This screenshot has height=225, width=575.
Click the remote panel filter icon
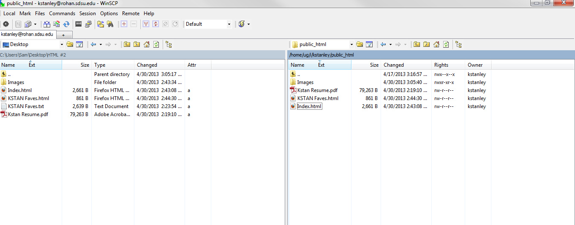(369, 44)
